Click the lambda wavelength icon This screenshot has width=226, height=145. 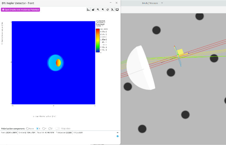click(x=112, y=10)
